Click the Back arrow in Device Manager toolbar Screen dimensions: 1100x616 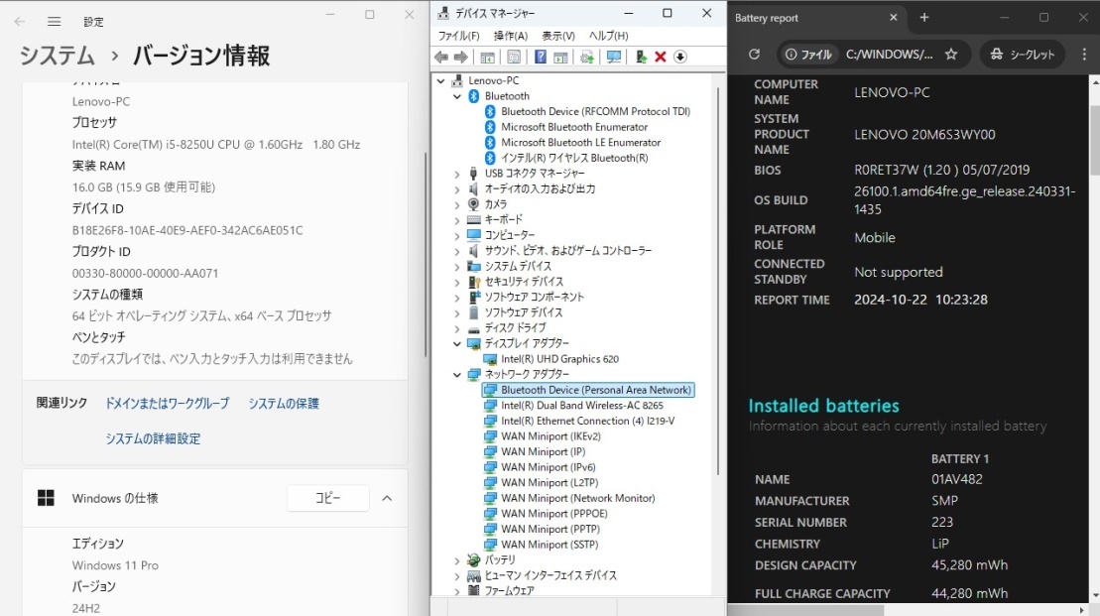(441, 57)
